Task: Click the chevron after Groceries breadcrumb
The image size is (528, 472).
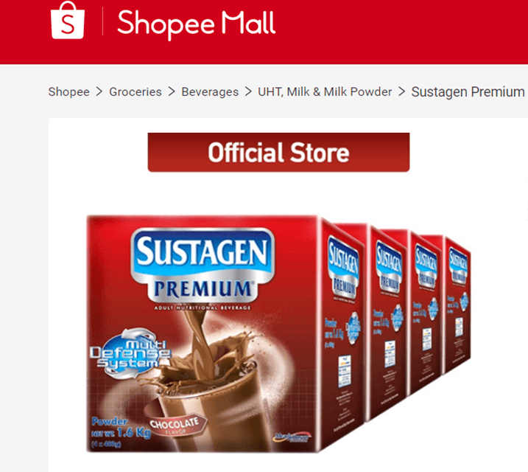Action: [172, 91]
